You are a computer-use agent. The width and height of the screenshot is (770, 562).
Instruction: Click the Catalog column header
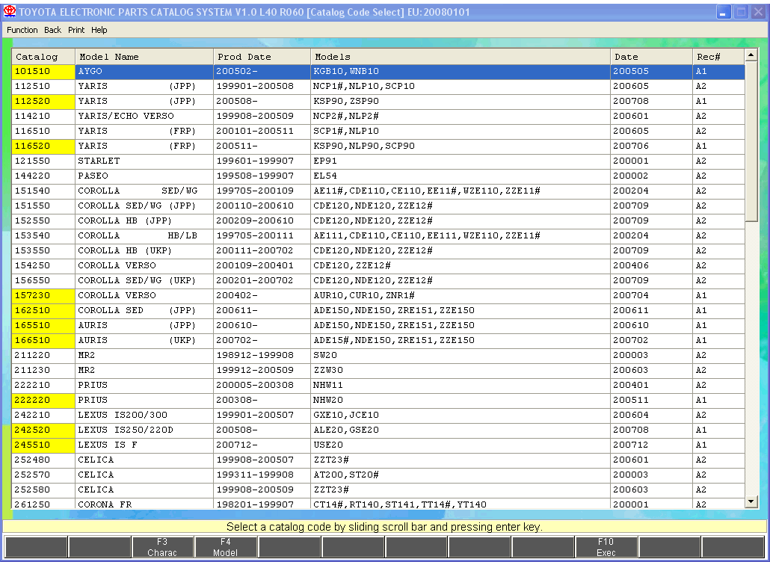pyautogui.click(x=43, y=57)
